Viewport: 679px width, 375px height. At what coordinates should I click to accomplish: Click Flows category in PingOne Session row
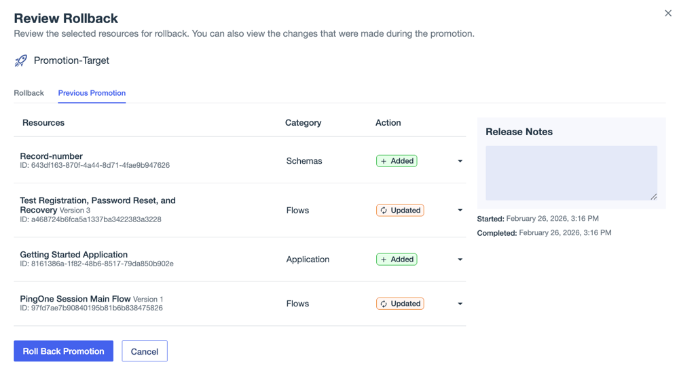[297, 304]
